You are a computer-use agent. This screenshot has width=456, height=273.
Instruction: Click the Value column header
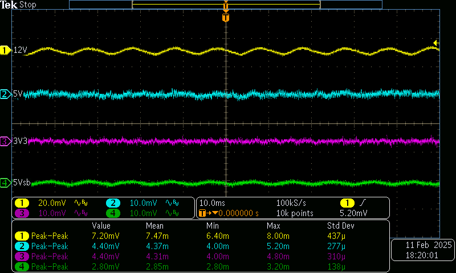click(101, 226)
